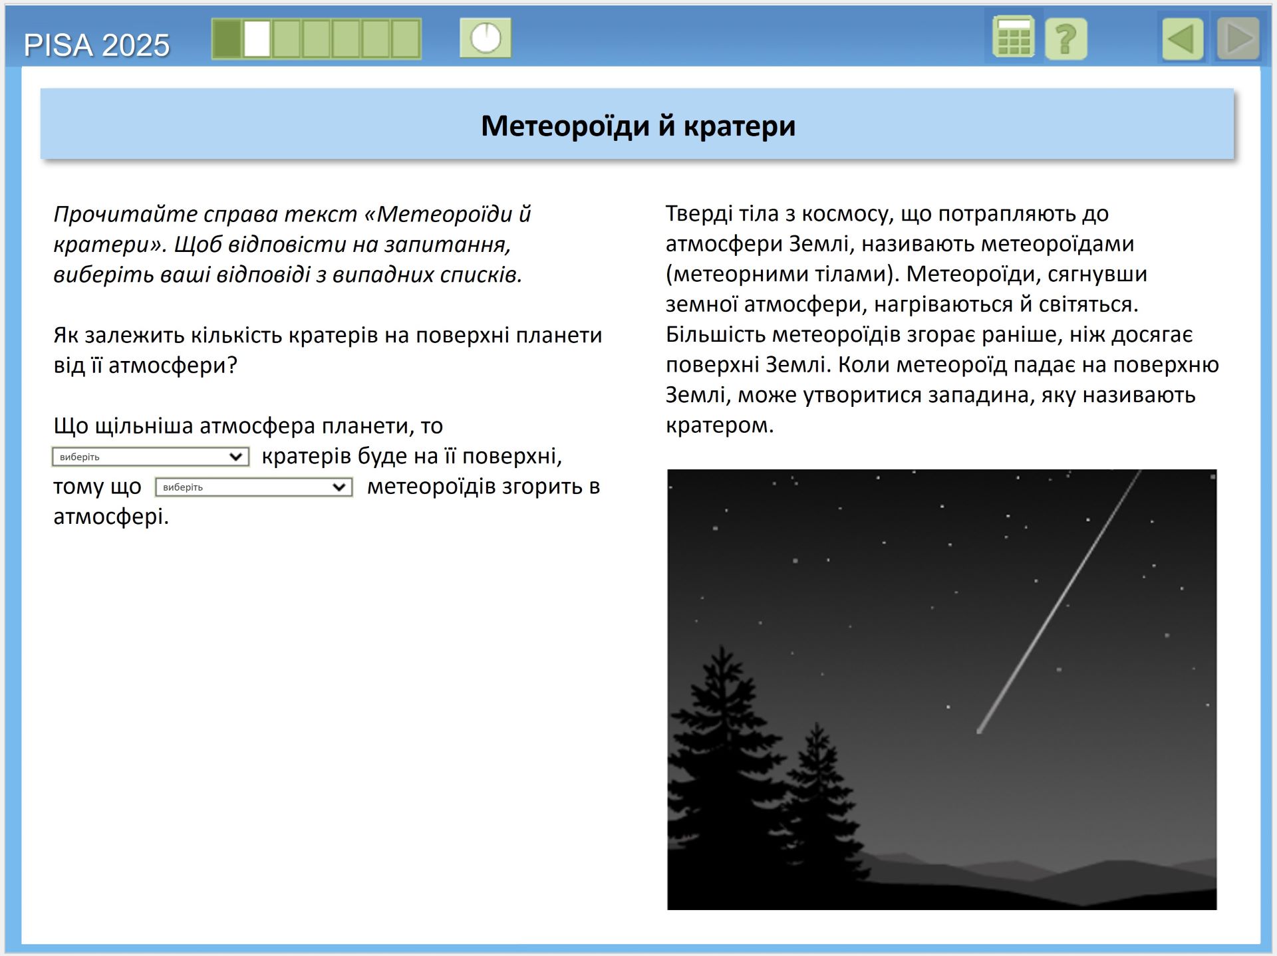The height and width of the screenshot is (956, 1277).
Task: Click the chevron of the first 'виберіть' dropdown
Action: [x=235, y=457]
